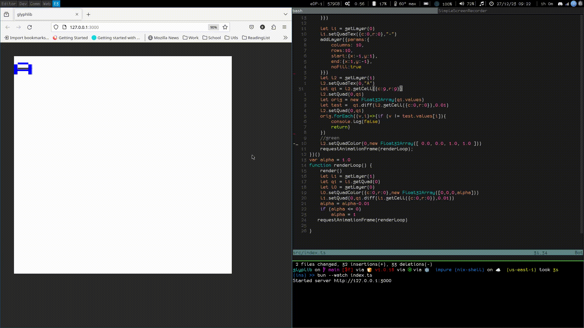This screenshot has width=584, height=328.
Task: Switch to the Comm workspace
Action: (35, 4)
